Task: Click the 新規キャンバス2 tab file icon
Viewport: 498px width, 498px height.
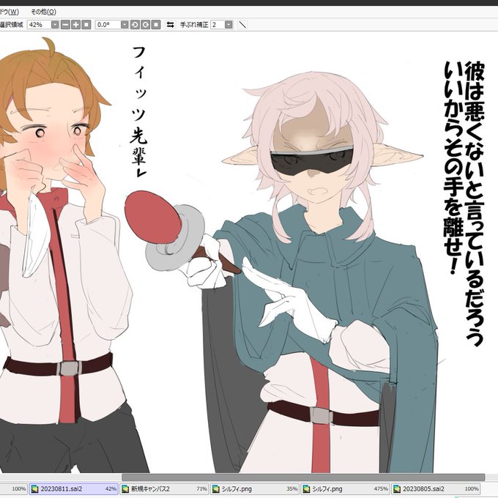Action: click(125, 488)
